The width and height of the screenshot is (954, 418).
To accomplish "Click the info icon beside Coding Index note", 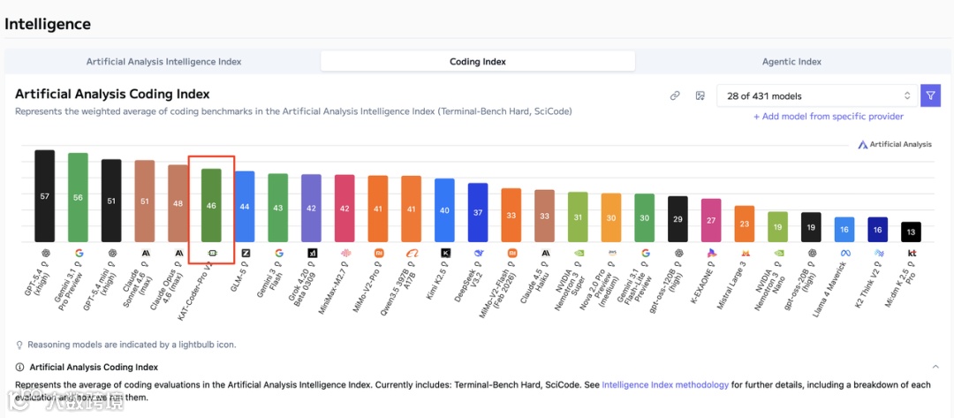I will (x=19, y=366).
